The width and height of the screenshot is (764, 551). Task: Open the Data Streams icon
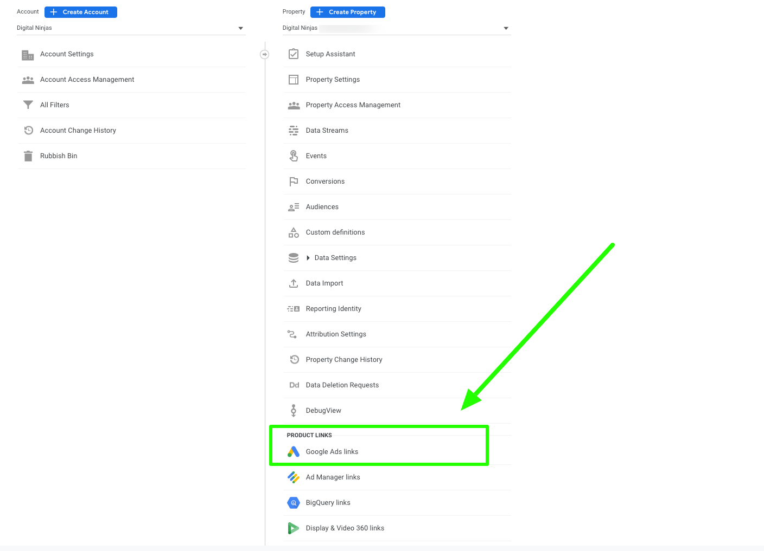[x=294, y=130]
